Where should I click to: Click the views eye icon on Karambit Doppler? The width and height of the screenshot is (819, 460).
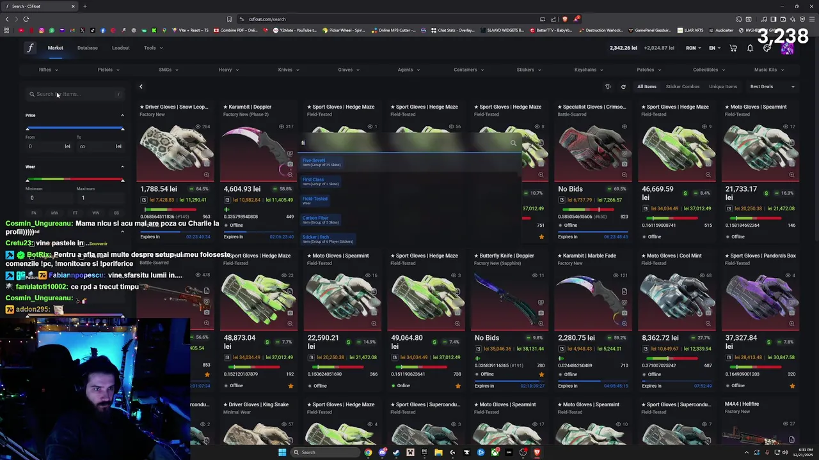[x=282, y=126]
